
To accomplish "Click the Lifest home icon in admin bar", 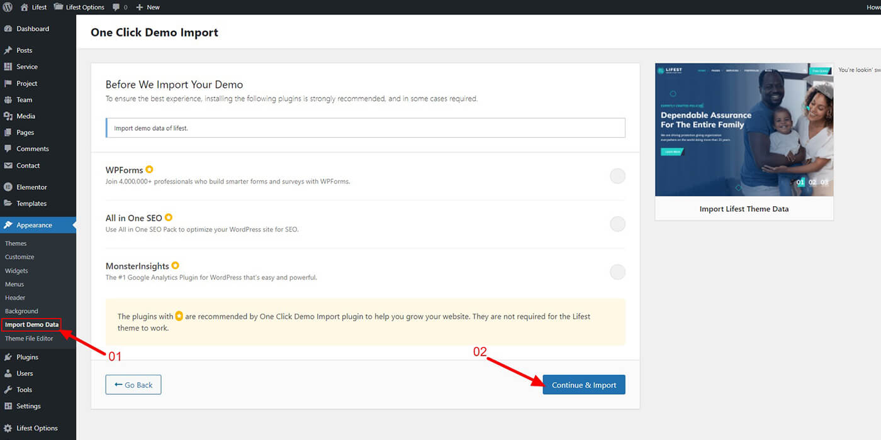I will pos(24,7).
